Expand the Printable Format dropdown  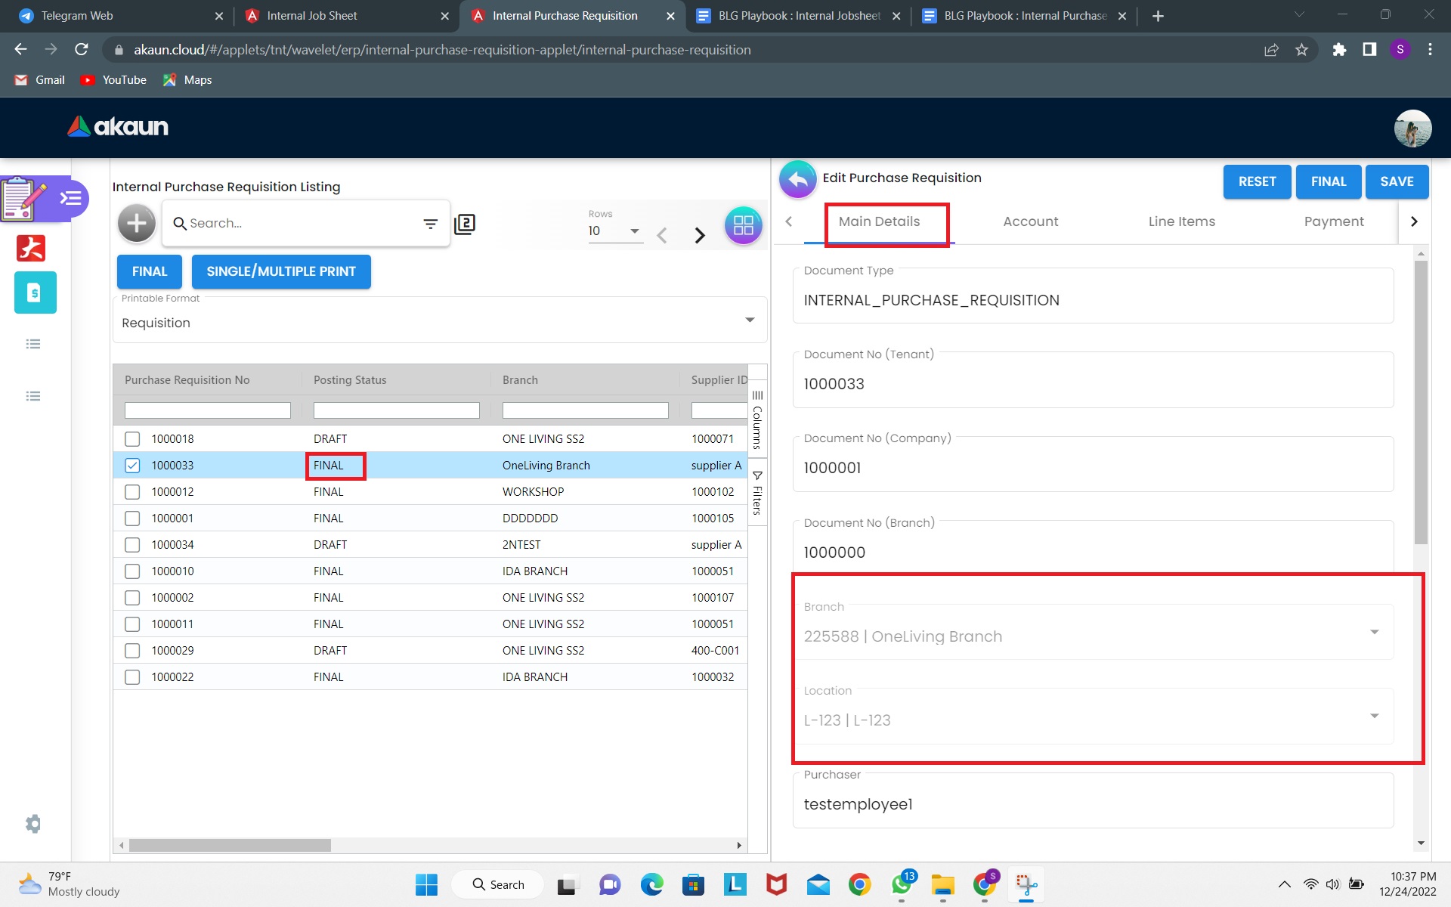click(749, 320)
